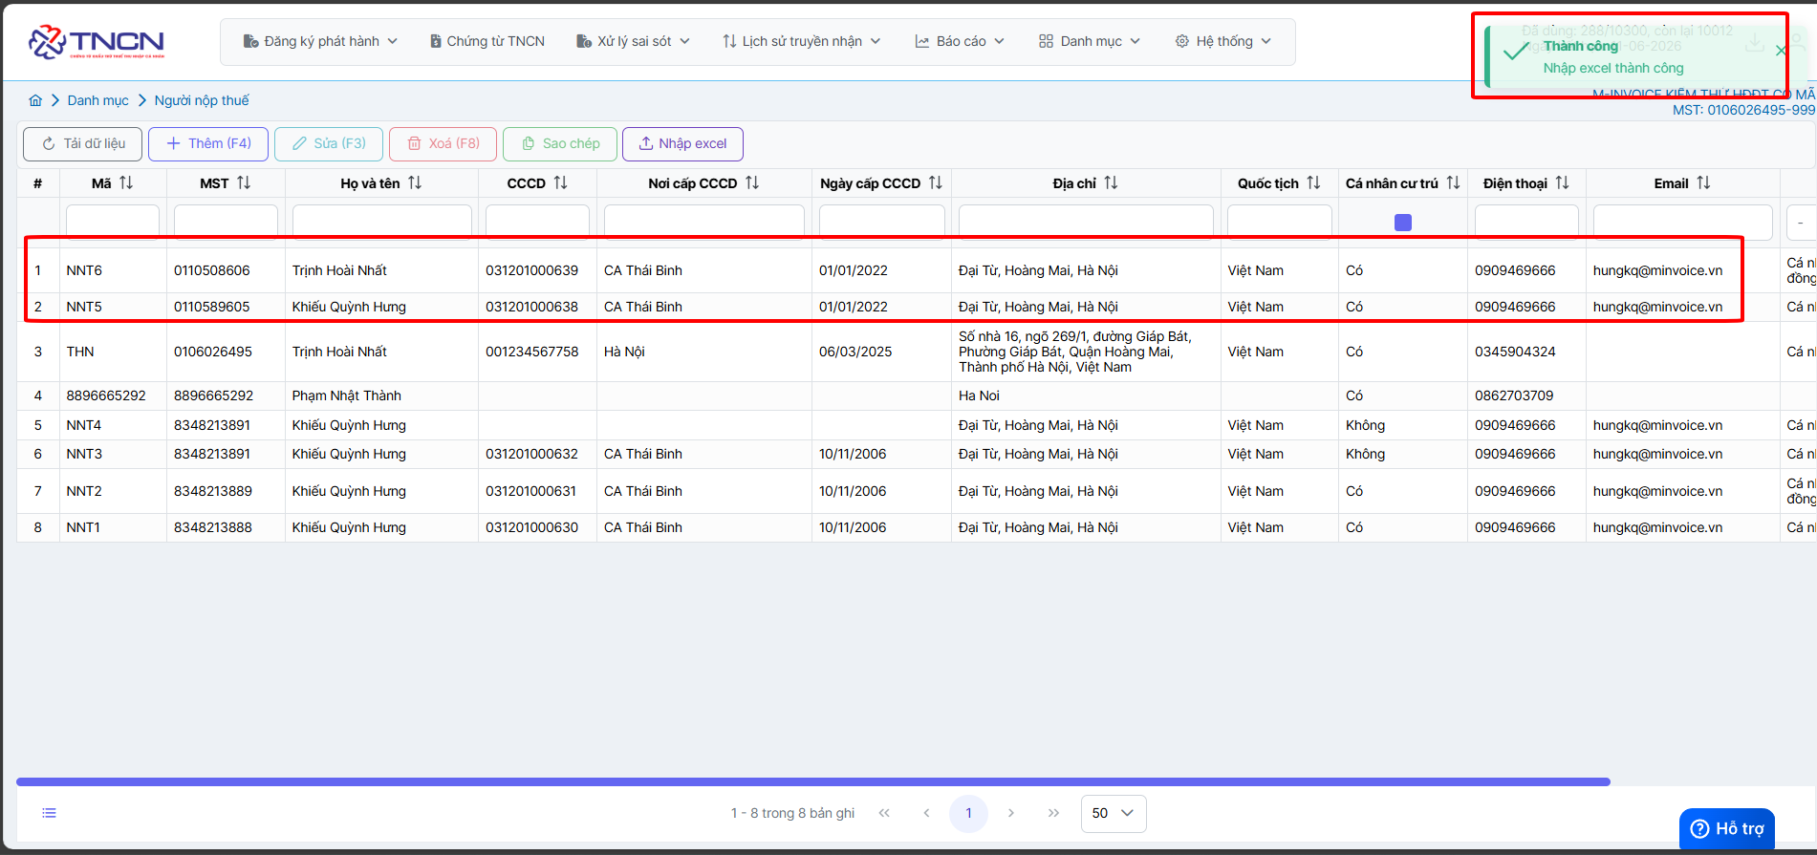Screen dimensions: 1817x855
Task: Change the page size dropdown showing 50
Action: 1114,813
